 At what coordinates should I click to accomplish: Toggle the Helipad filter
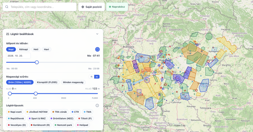tap(82, 125)
